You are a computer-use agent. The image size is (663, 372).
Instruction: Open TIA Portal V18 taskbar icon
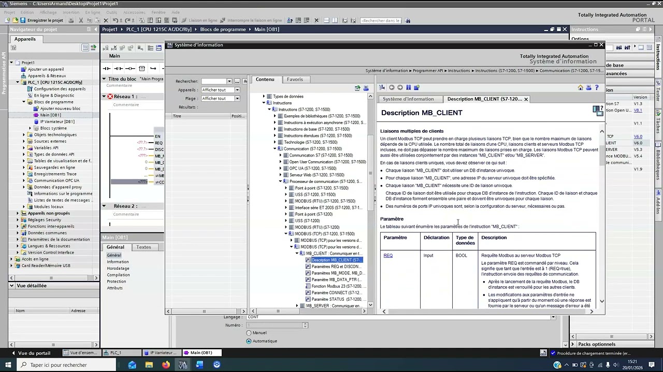(x=182, y=365)
